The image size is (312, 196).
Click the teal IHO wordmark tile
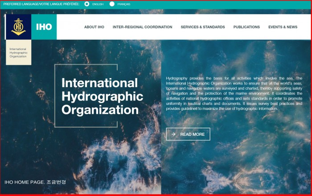(x=44, y=27)
